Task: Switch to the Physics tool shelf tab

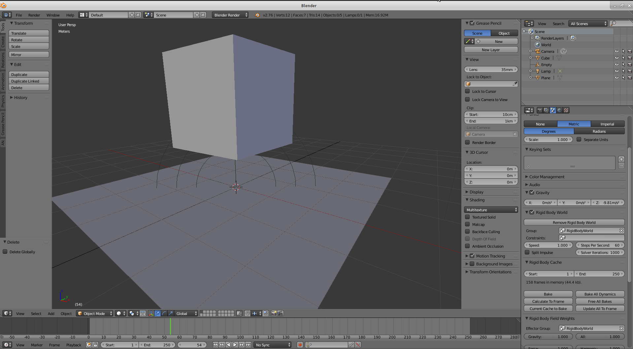Action: pyautogui.click(x=3, y=101)
